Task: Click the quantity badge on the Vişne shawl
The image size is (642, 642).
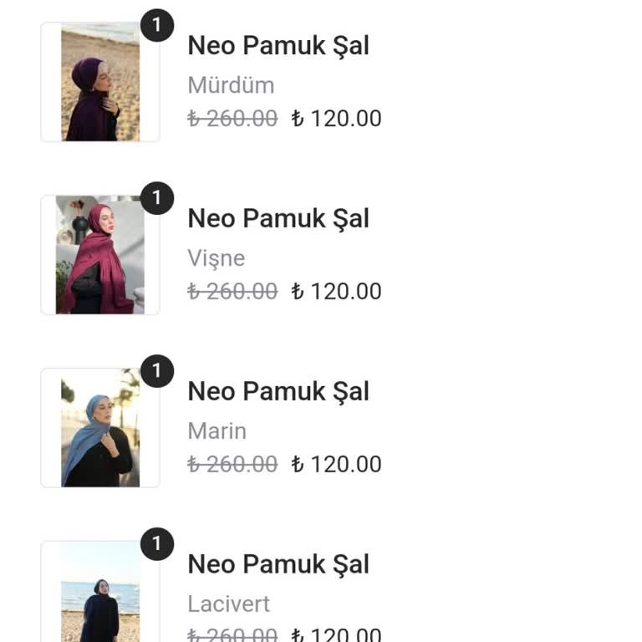Action: click(156, 199)
